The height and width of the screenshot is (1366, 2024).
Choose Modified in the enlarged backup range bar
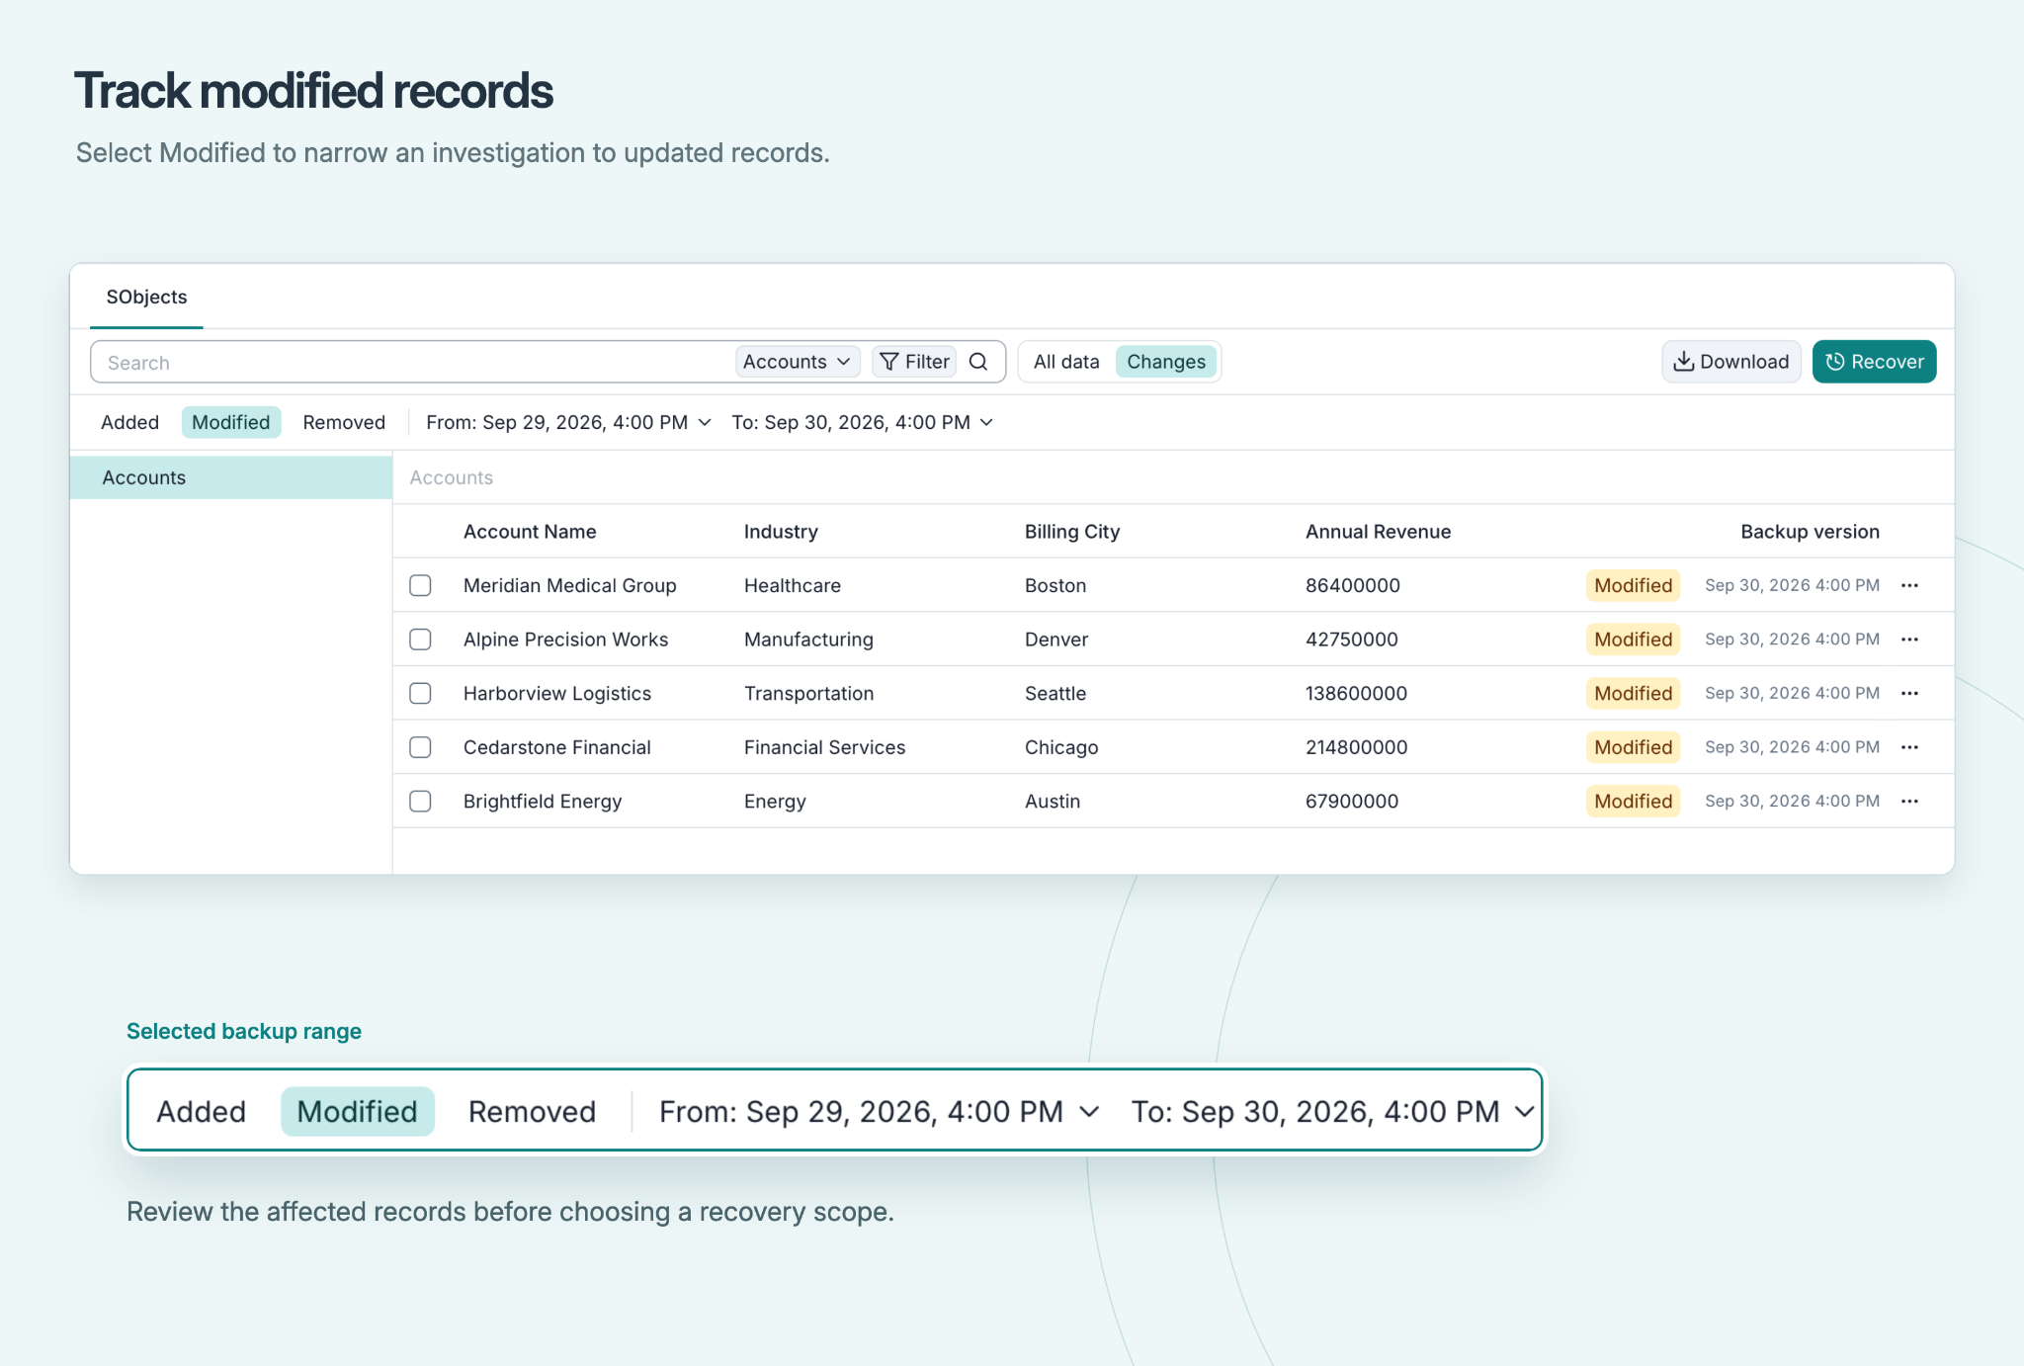pyautogui.click(x=358, y=1111)
